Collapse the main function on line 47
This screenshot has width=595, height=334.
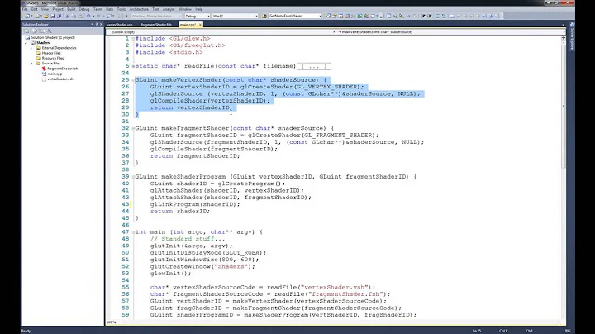click(x=133, y=232)
